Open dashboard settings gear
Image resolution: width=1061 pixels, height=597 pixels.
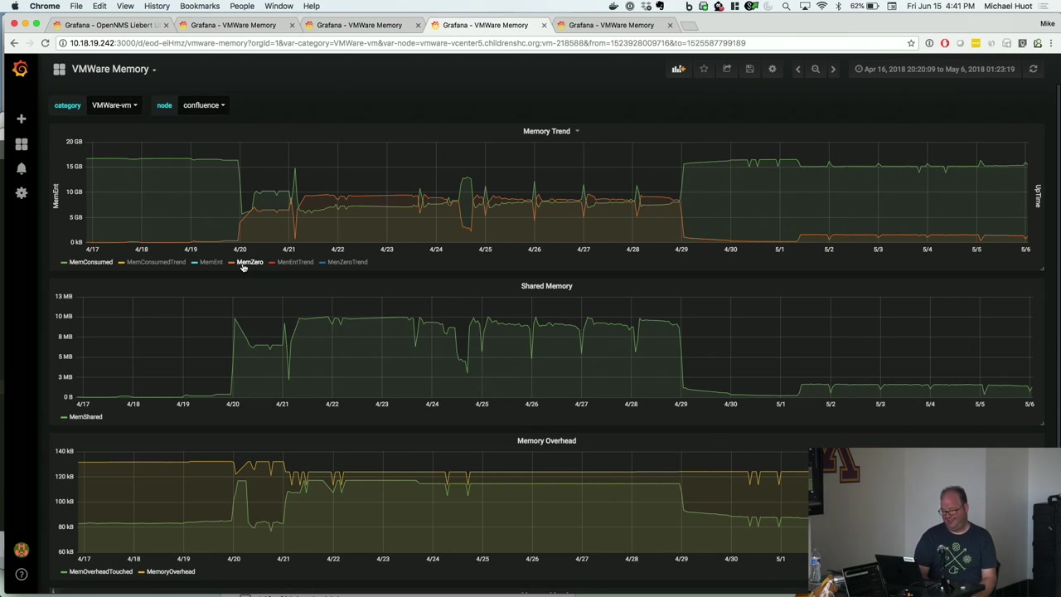pyautogui.click(x=772, y=69)
